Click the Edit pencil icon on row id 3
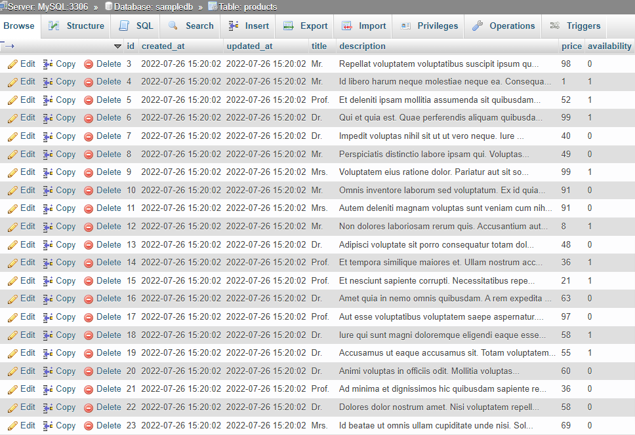635x435 pixels. [12, 64]
